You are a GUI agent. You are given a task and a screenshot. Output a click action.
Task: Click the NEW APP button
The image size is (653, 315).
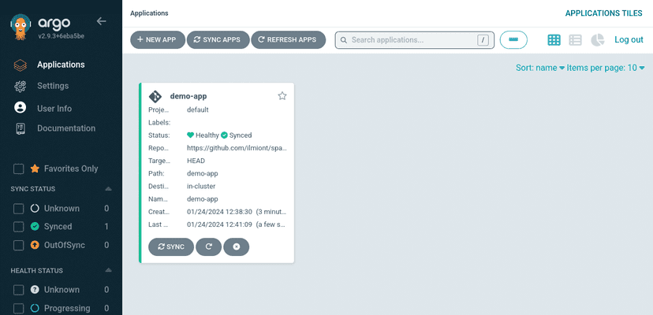pyautogui.click(x=157, y=39)
